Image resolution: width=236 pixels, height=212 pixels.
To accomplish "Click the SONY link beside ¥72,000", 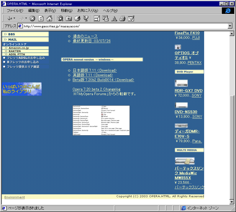I will pyautogui.click(x=196, y=95).
